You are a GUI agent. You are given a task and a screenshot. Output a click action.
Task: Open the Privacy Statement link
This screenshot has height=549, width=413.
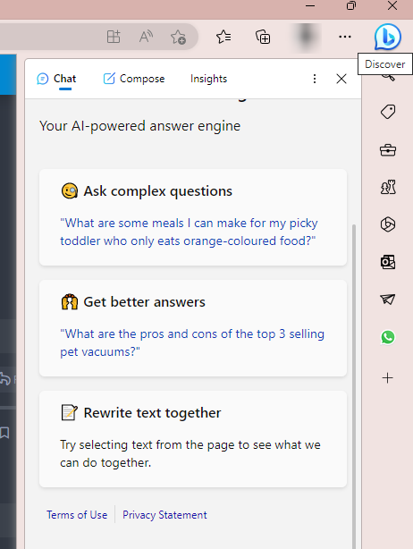[164, 515]
